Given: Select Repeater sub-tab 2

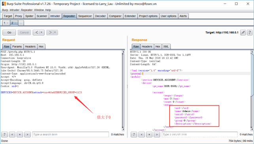Looking at the screenshot, I should click(12, 23).
